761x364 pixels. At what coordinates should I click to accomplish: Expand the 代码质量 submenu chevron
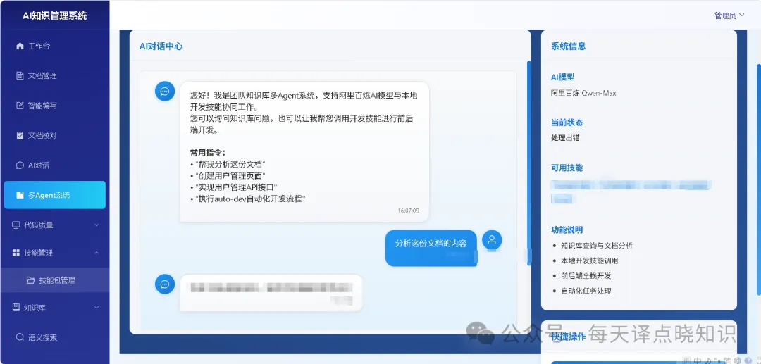96,225
